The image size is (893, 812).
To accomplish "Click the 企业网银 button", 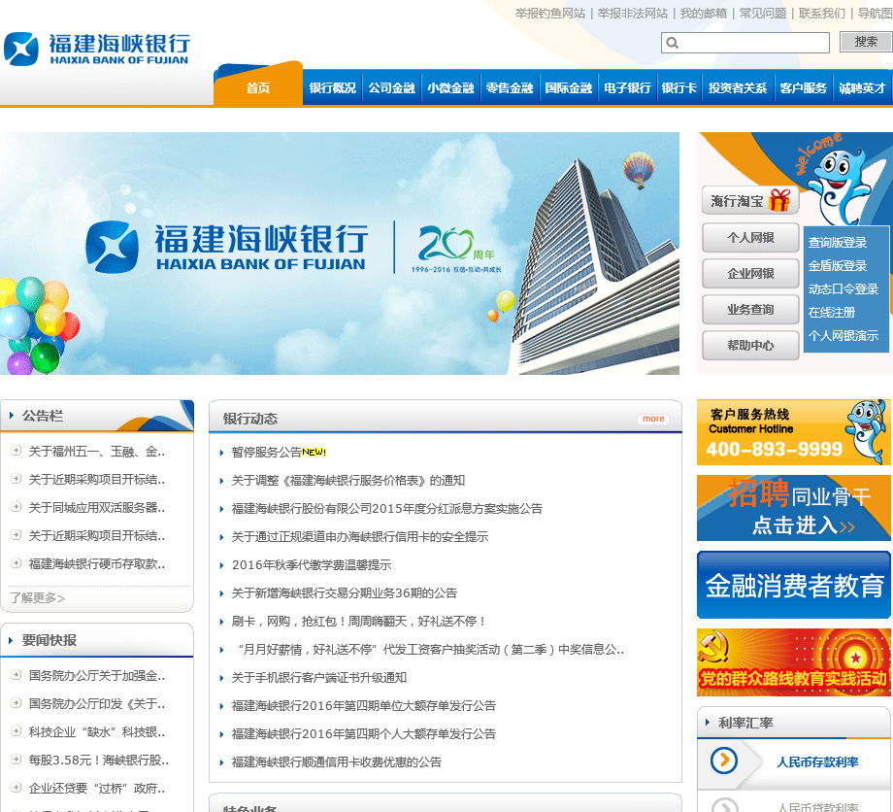I will point(750,274).
